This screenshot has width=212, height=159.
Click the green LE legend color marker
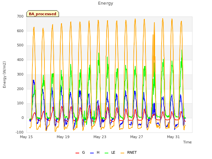[x=107, y=153]
